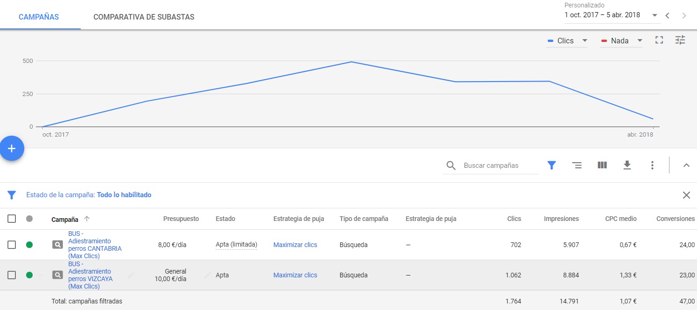
Task: Download the campaign report
Action: (x=627, y=165)
